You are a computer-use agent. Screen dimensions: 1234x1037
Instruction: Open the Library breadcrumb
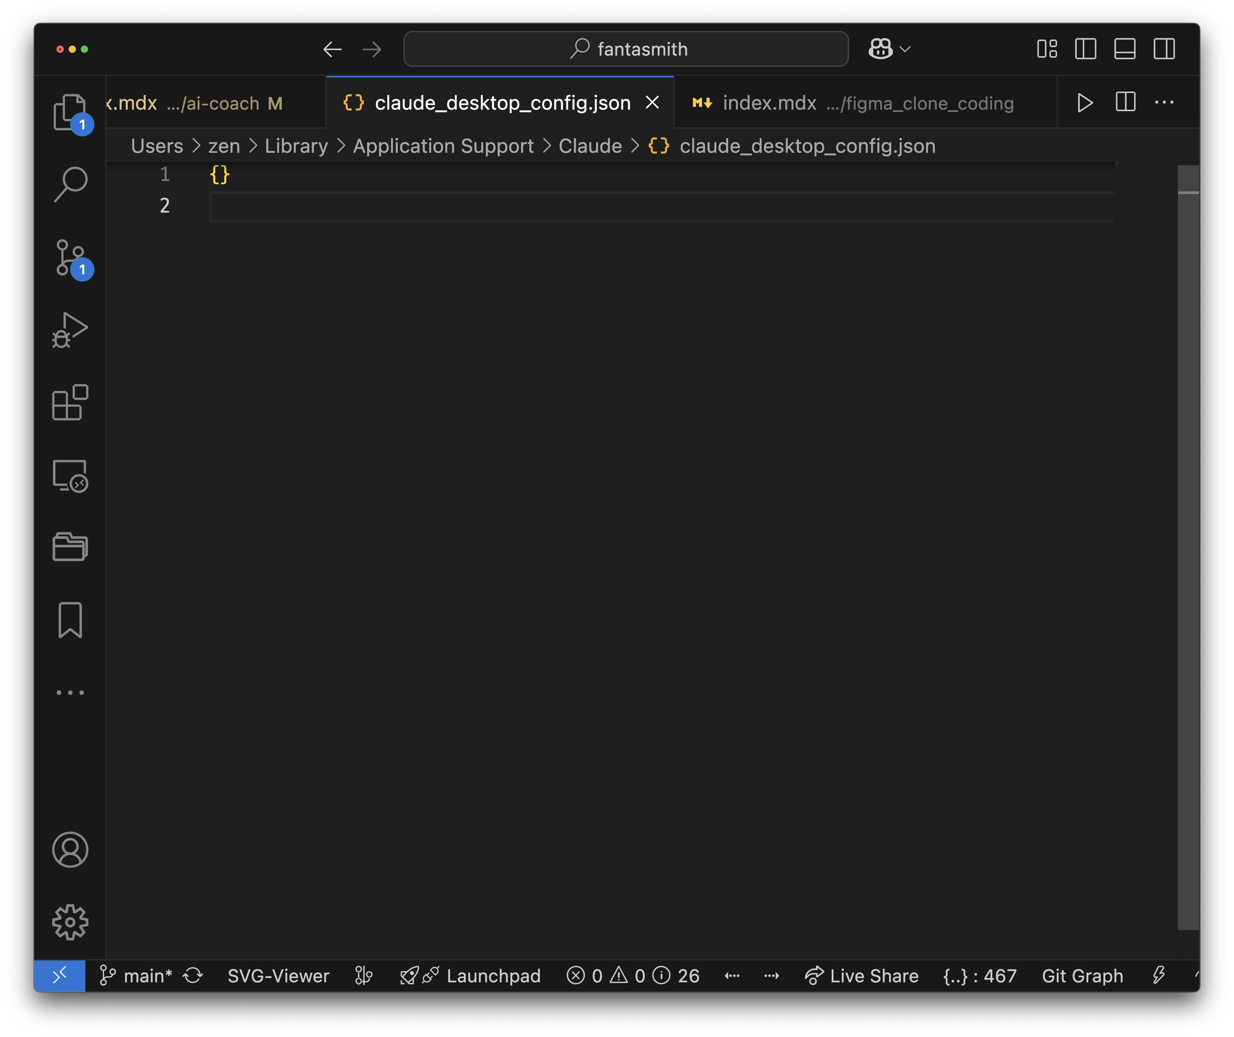point(296,146)
